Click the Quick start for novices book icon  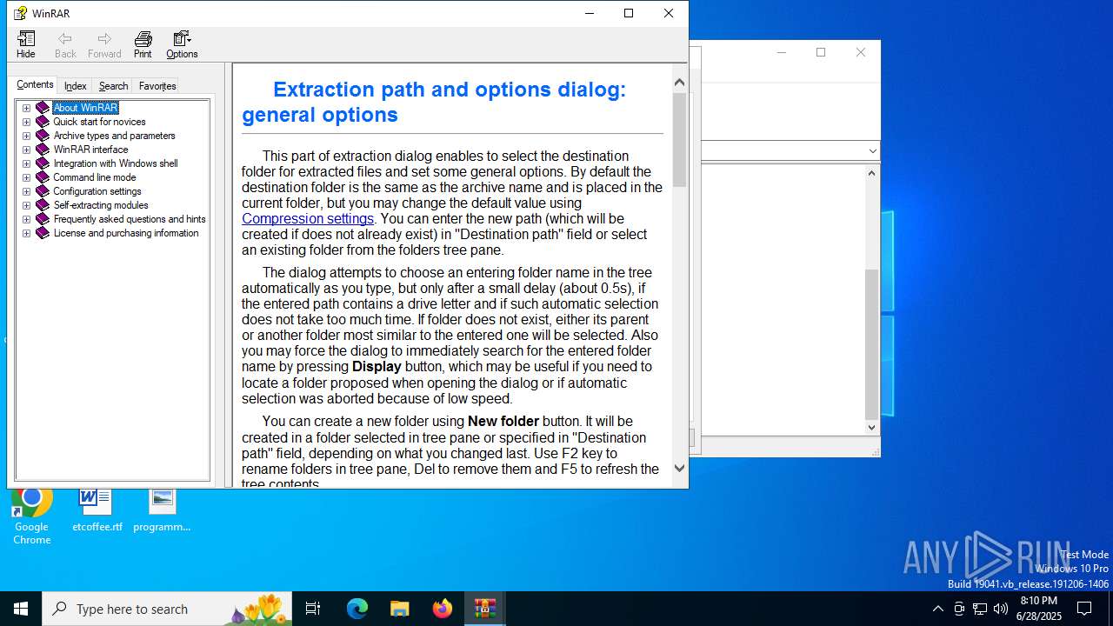click(x=43, y=122)
